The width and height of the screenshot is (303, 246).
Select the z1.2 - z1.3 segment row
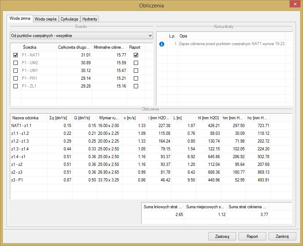pyautogui.click(x=151, y=141)
